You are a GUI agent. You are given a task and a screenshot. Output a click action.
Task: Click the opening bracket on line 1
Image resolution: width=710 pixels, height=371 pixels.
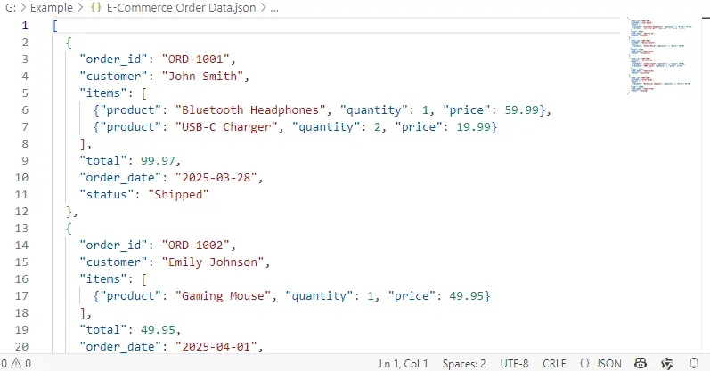(x=55, y=26)
